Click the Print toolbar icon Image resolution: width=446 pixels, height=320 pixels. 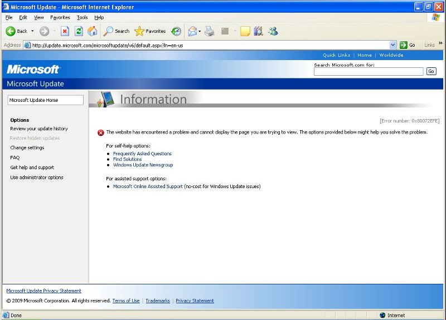click(210, 31)
